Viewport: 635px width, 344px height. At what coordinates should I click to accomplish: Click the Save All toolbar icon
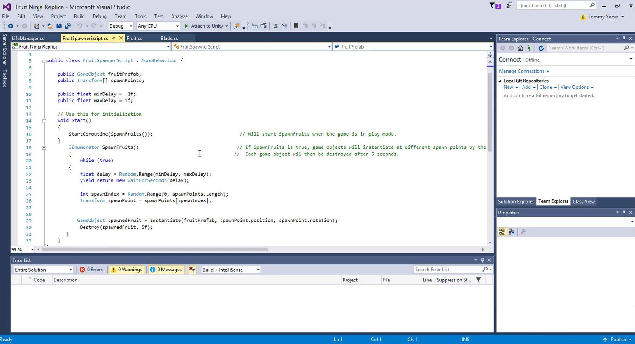(x=68, y=26)
